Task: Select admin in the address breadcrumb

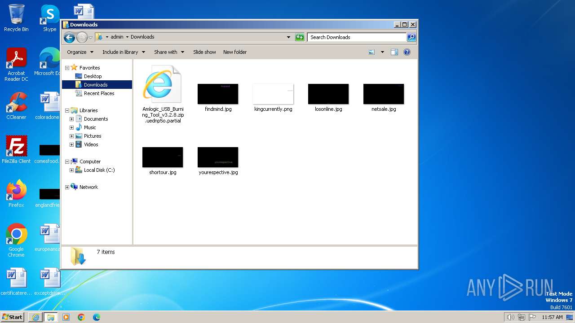Action: point(117,37)
